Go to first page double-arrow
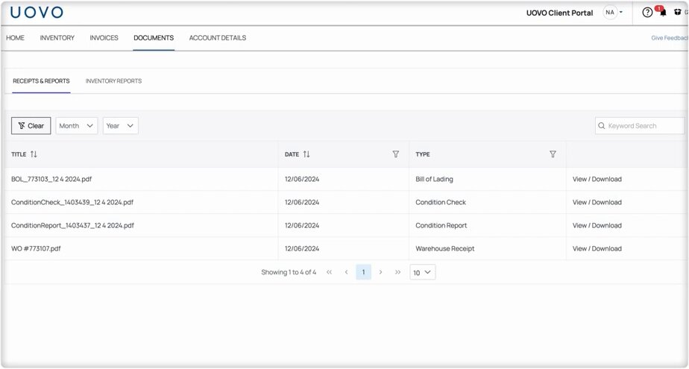The width and height of the screenshot is (689, 369). (329, 272)
